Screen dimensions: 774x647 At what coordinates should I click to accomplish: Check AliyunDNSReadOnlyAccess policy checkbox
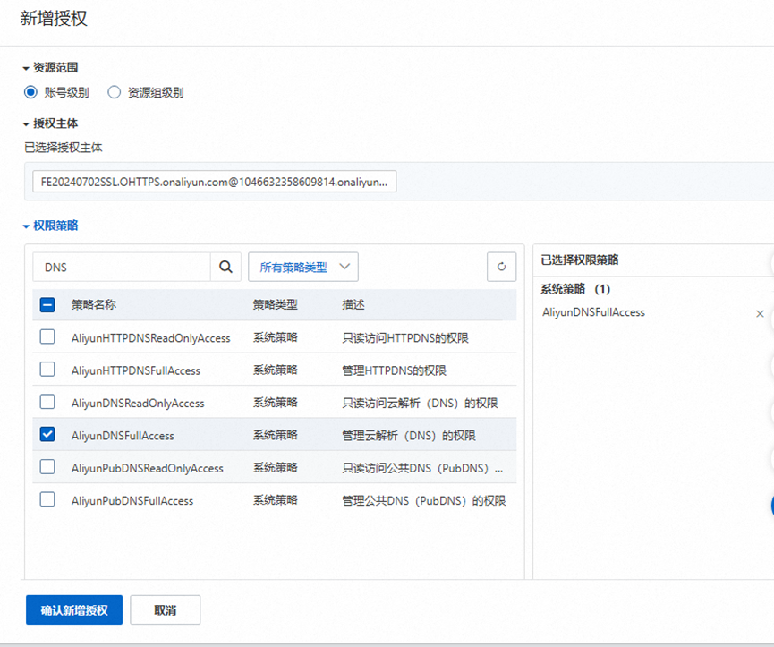tap(47, 402)
